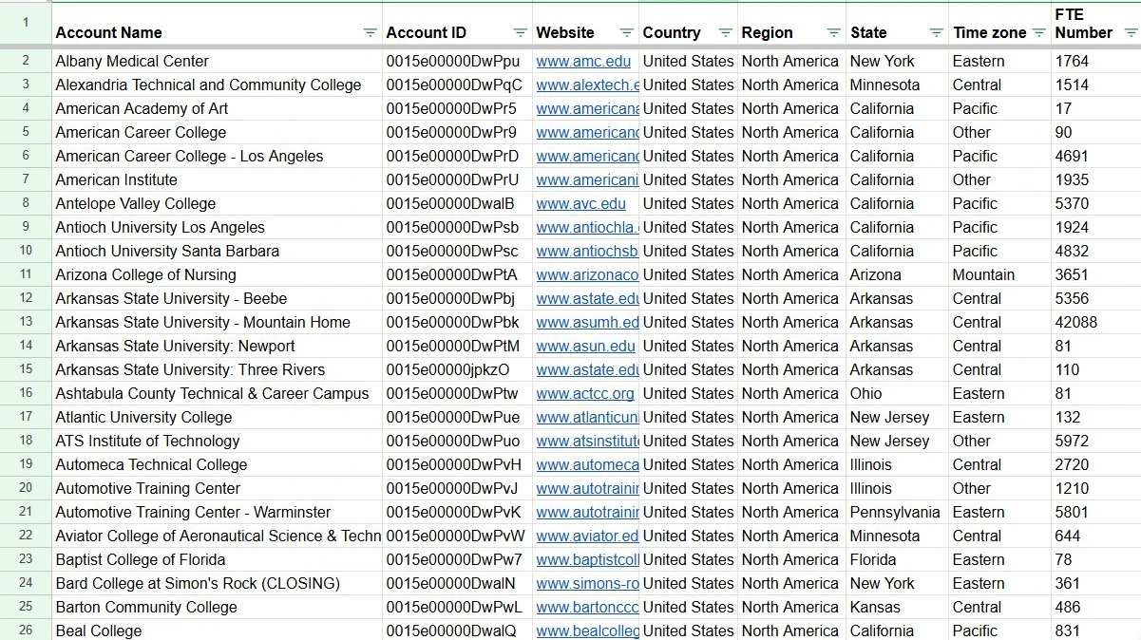
Task: Open Baptist College of Florida website link
Action: 587,559
